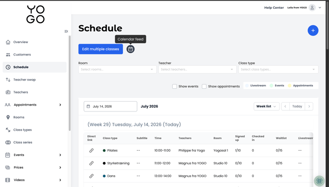The height and width of the screenshot is (187, 329).
Task: Click the July 14, 2026 date field
Action: 110,107
